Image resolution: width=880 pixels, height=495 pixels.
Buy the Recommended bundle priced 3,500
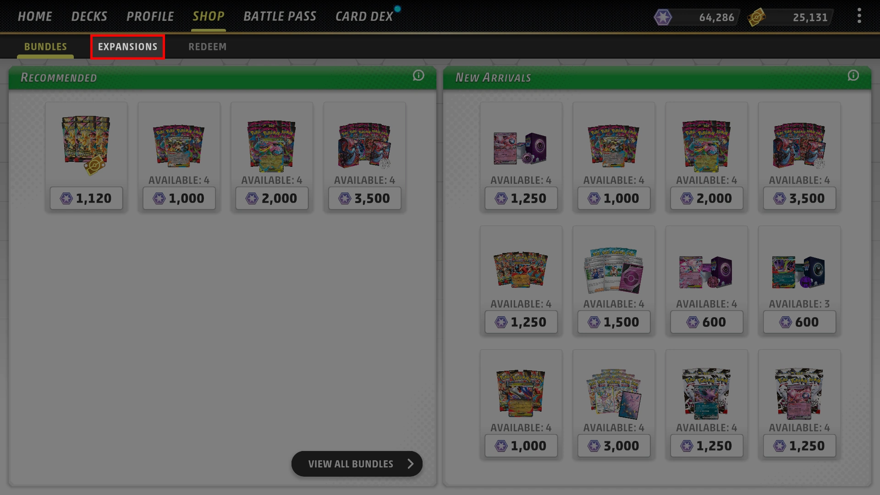[x=364, y=198]
